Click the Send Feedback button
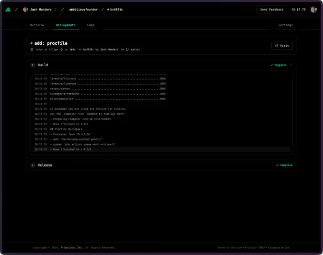Screen dimensions: 323x255 (272, 10)
